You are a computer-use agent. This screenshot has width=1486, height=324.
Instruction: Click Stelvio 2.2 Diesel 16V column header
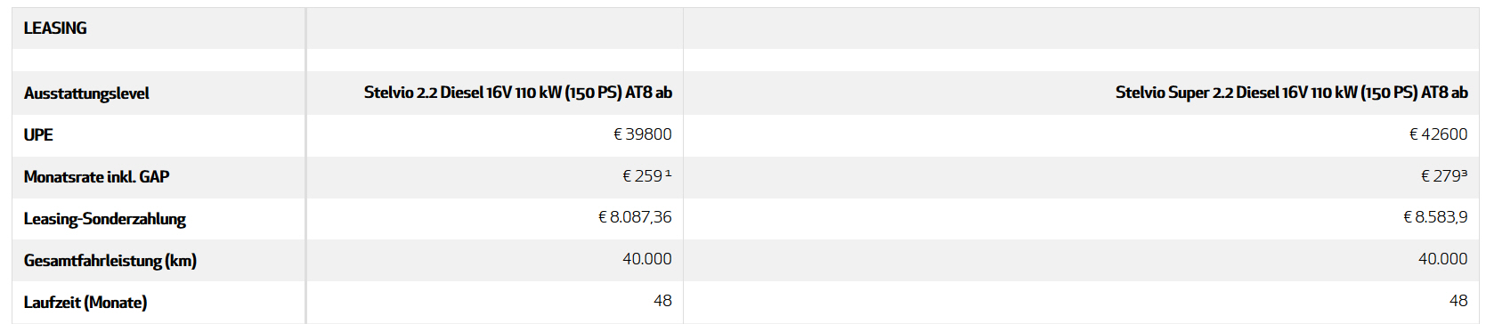[518, 93]
